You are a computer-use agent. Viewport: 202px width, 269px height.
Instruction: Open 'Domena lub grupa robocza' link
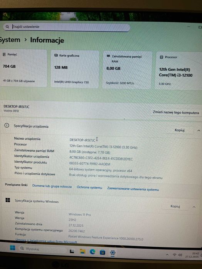[52, 186]
